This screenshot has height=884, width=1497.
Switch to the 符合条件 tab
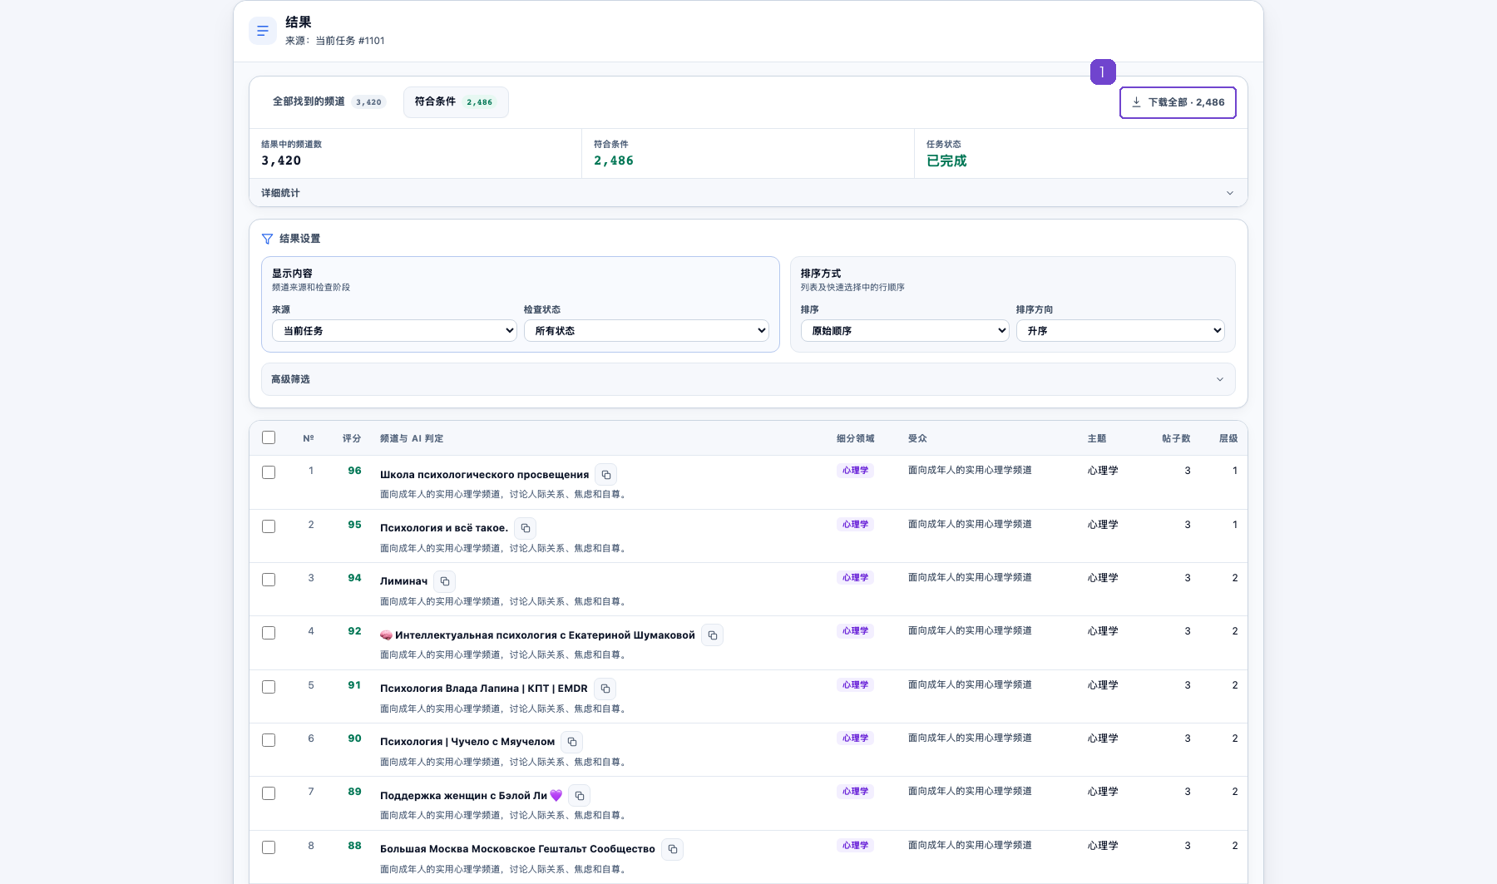point(456,102)
